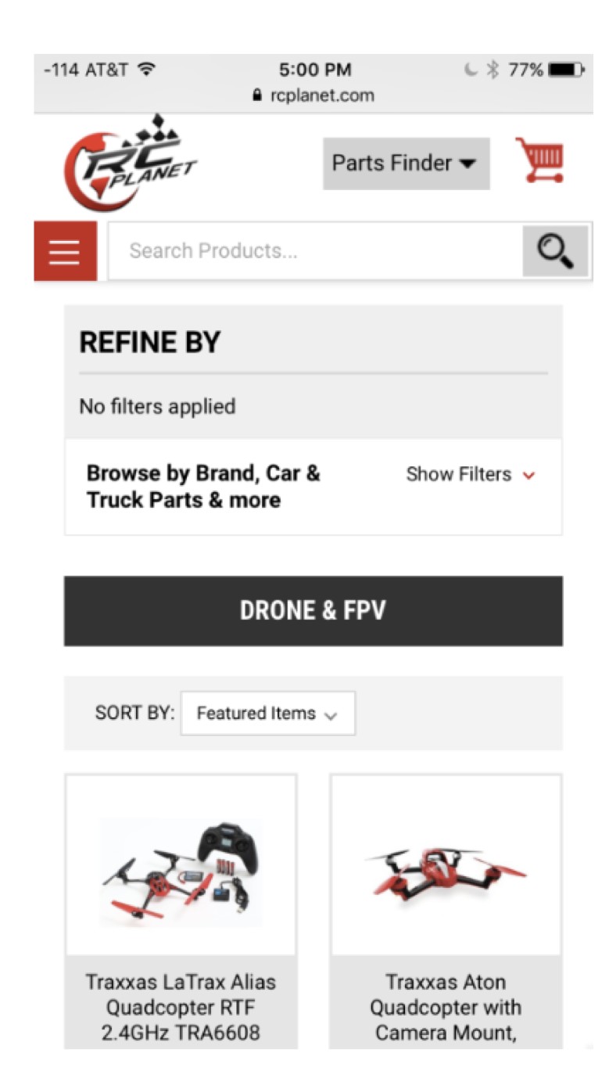Open Traxxas Aton Quadcopter title link

tap(445, 1007)
